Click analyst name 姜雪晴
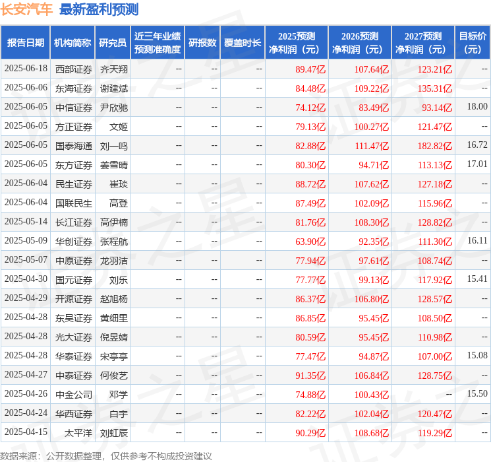The height and width of the screenshot is (462, 491). pyautogui.click(x=113, y=165)
